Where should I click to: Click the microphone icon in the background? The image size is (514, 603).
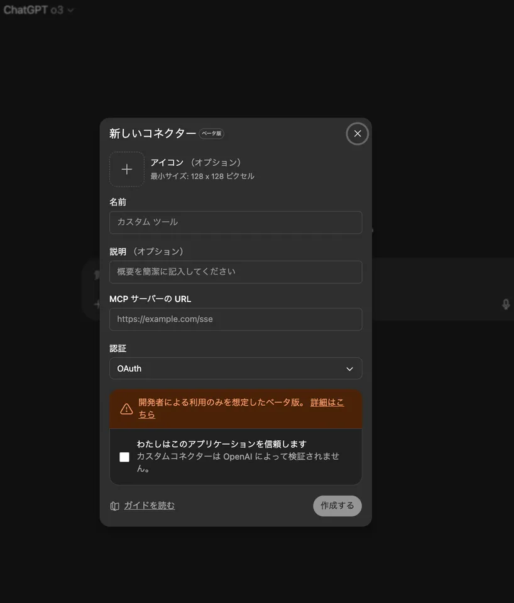click(506, 305)
